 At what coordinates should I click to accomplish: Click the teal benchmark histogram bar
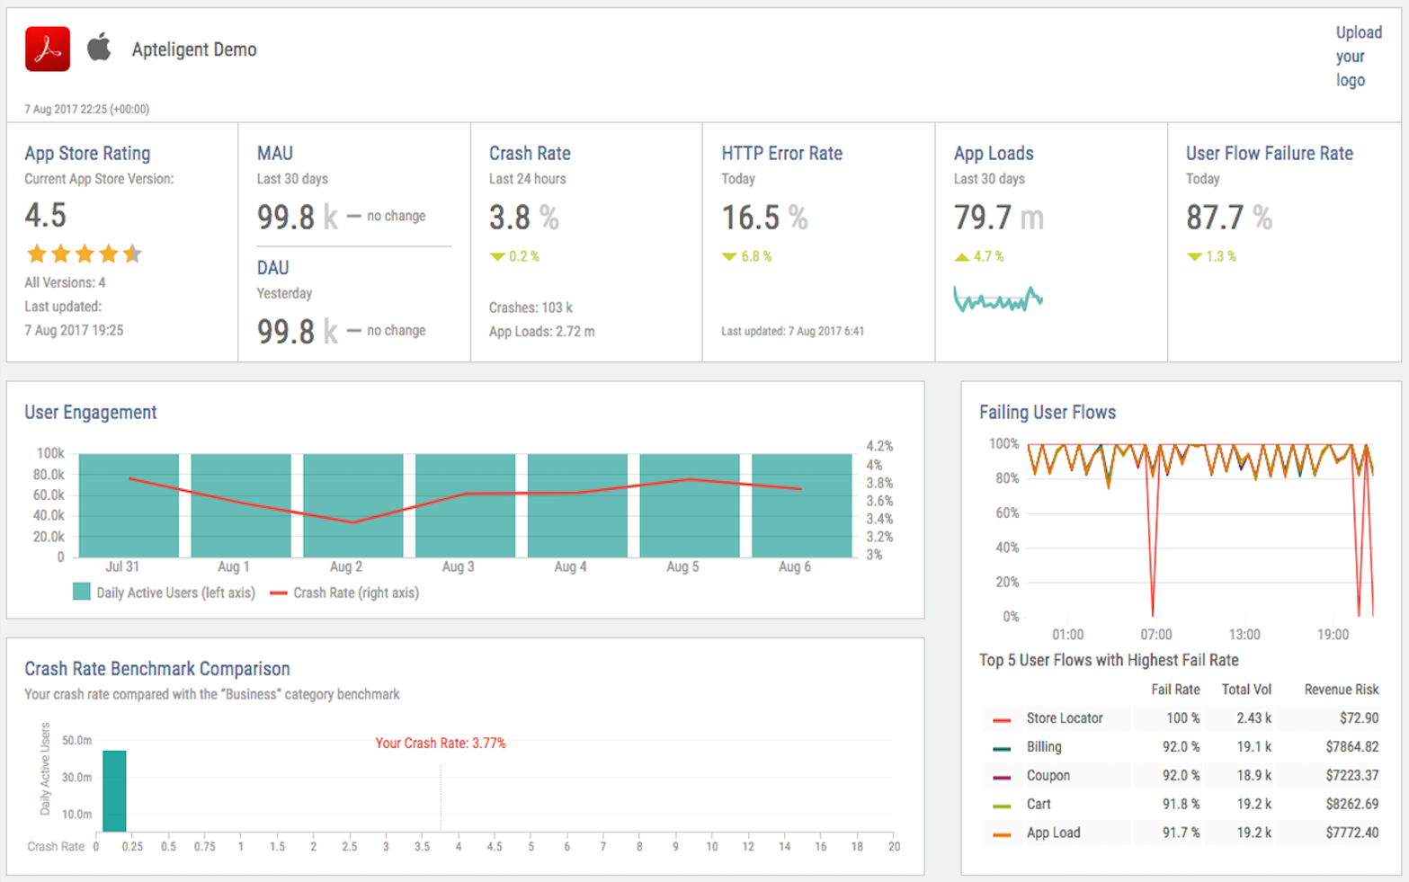pos(114,791)
